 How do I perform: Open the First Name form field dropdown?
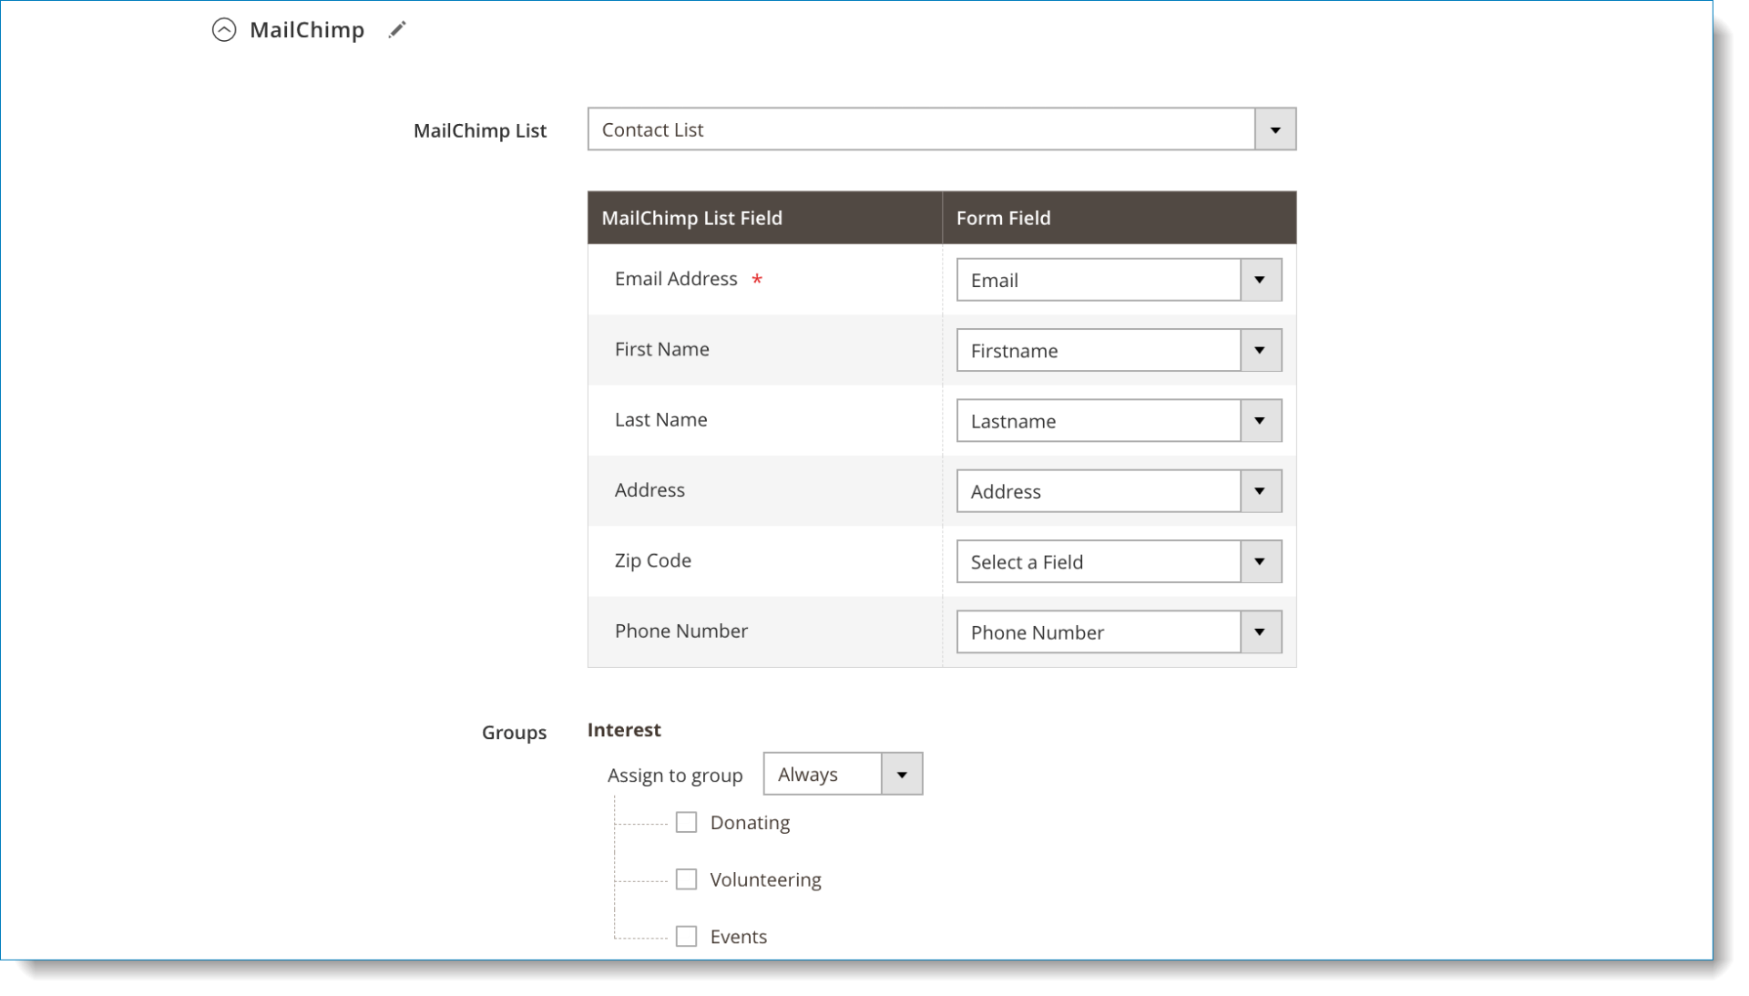[1119, 350]
